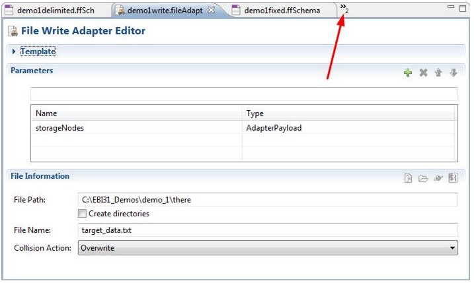Sort by the Name column header
The image size is (474, 283).
click(137, 113)
